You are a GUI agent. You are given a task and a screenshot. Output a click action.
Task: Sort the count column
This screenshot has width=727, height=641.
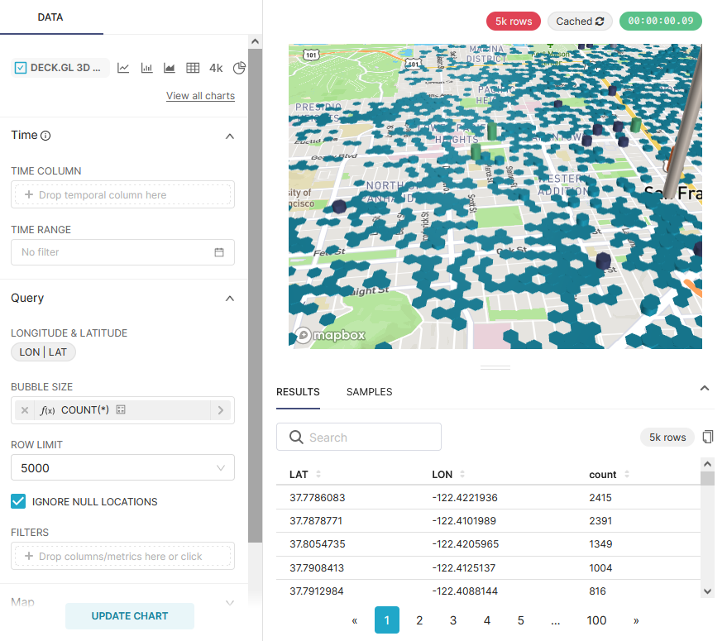point(627,475)
